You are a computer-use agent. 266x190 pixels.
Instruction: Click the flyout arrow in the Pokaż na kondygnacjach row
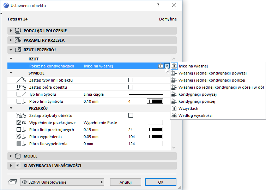[167, 66]
